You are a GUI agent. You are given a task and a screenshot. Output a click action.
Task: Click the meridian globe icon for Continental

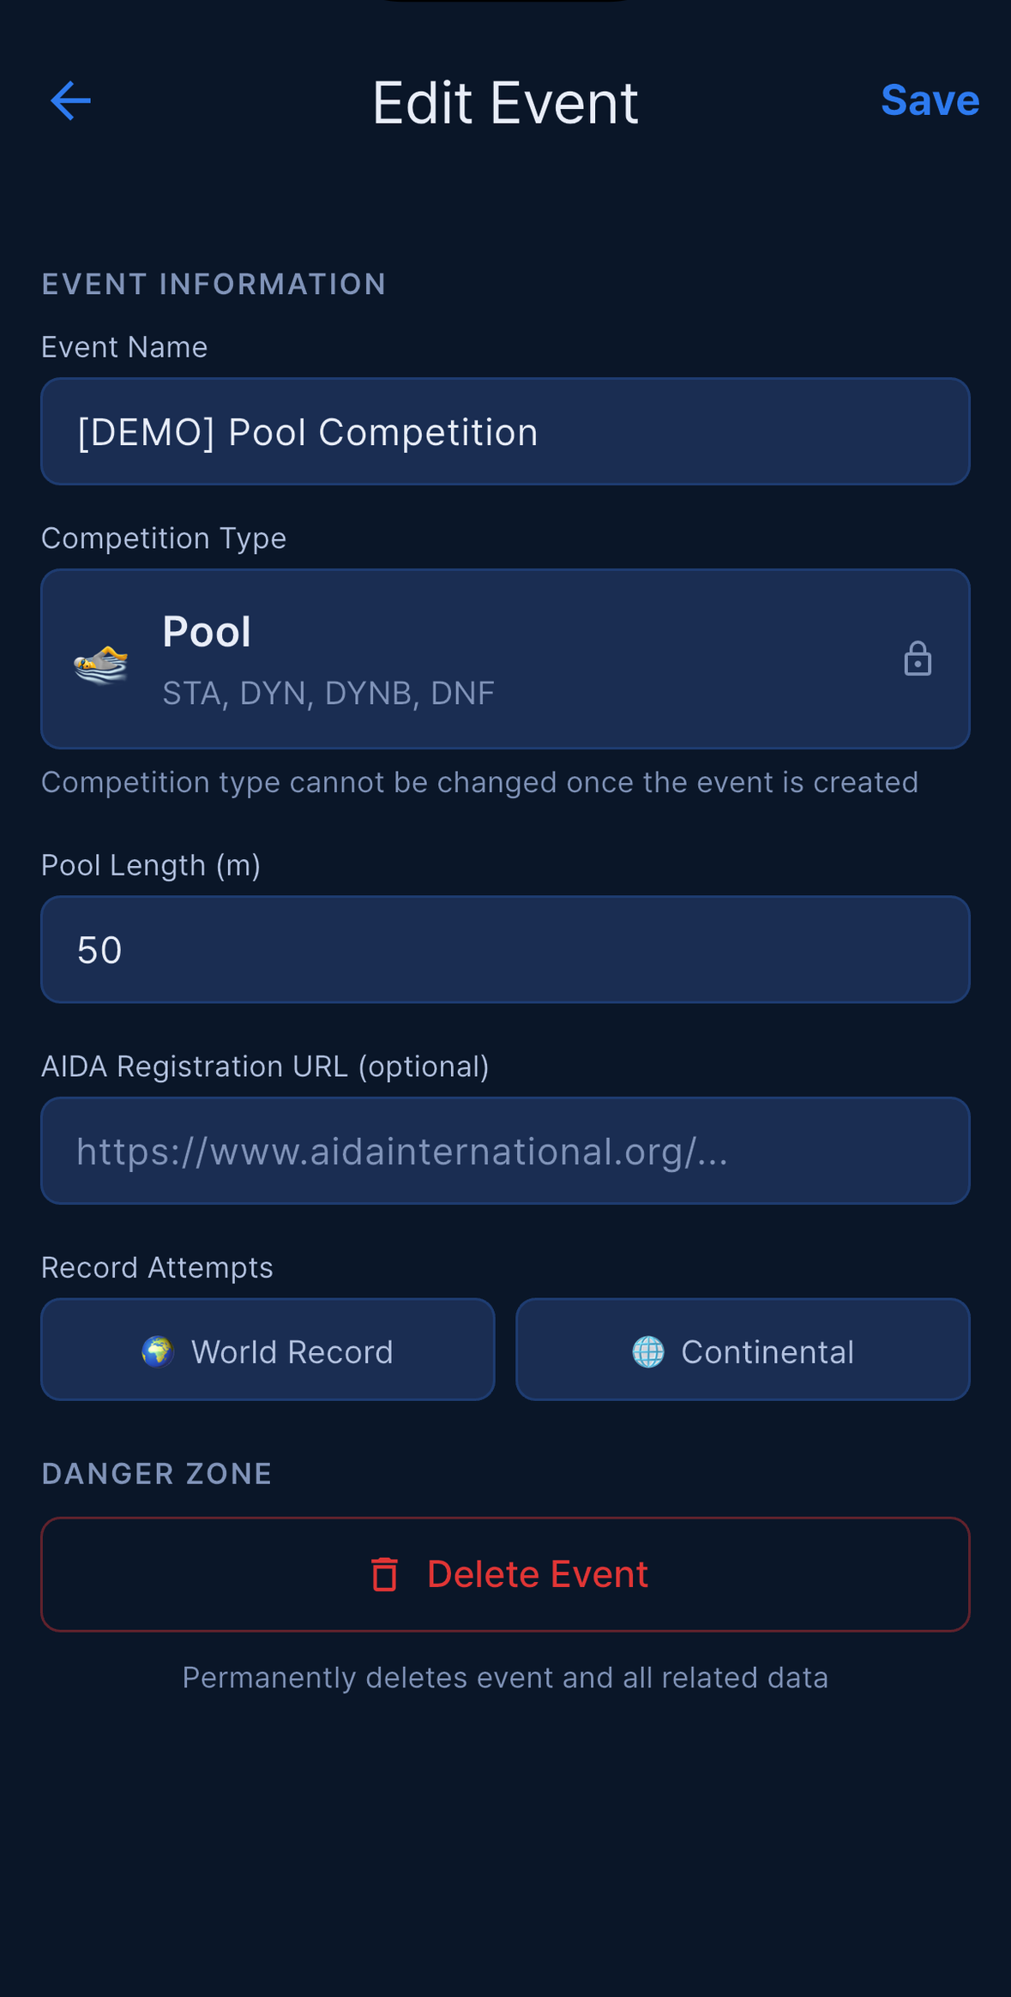[x=648, y=1351]
